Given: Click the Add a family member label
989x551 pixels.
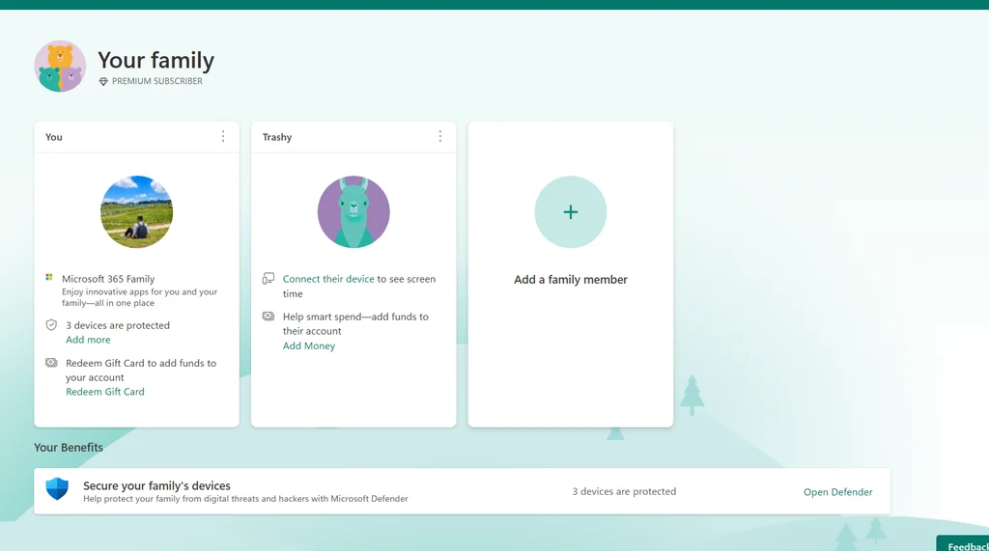Looking at the screenshot, I should (571, 280).
